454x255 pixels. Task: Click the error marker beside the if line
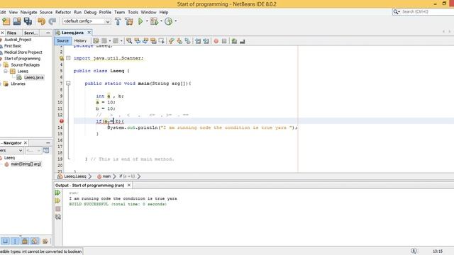62,121
